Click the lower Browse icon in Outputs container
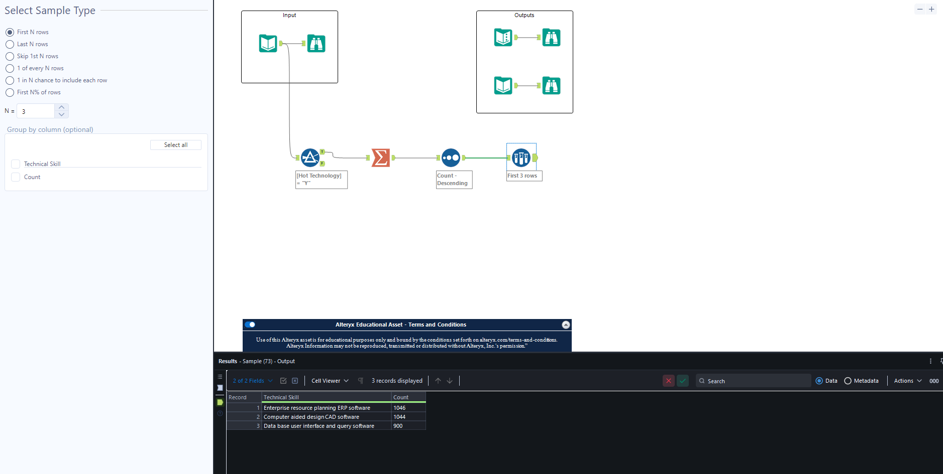 point(551,85)
